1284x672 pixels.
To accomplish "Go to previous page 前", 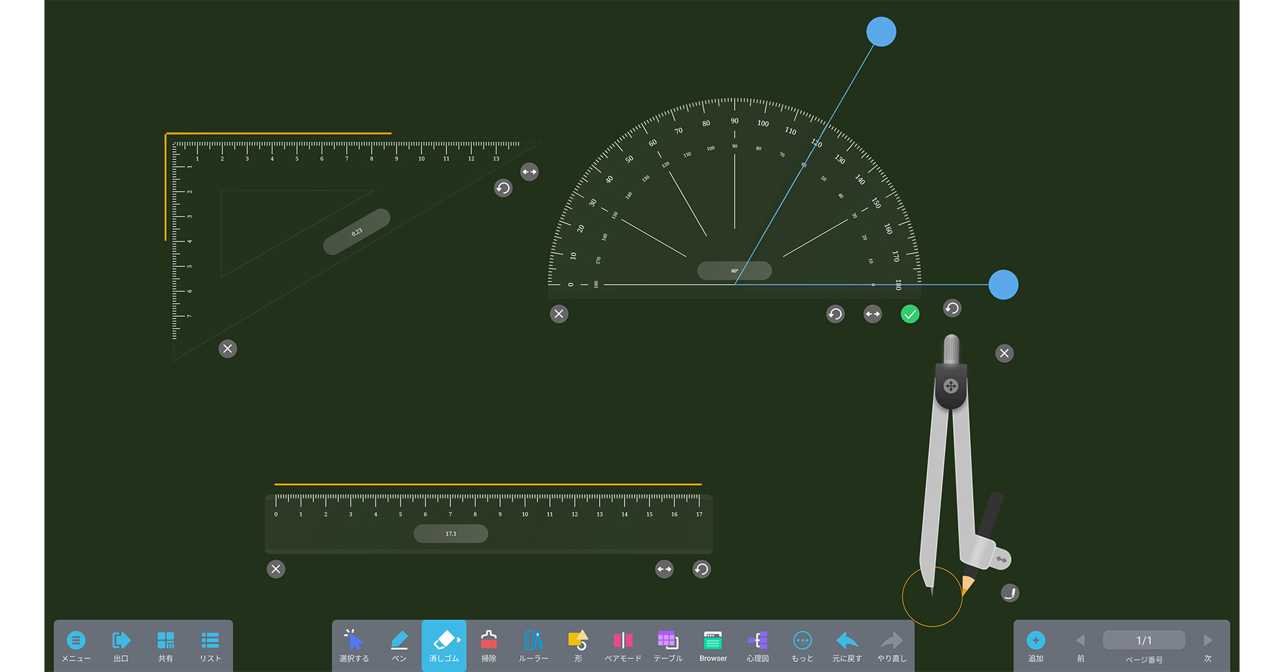I will 1080,646.
